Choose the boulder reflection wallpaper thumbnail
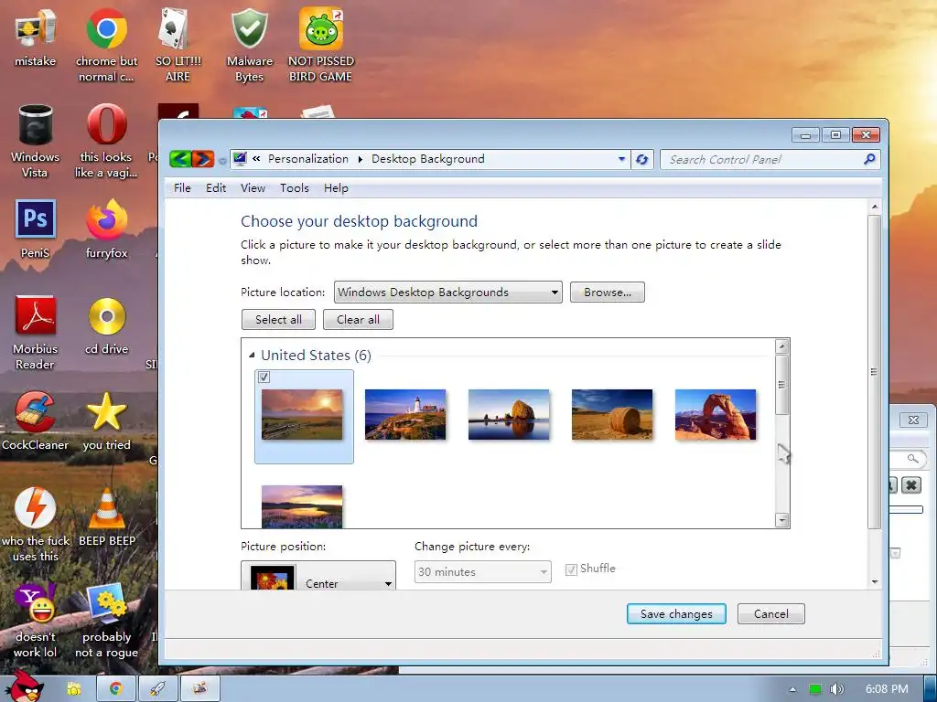This screenshot has width=937, height=702. (x=509, y=414)
